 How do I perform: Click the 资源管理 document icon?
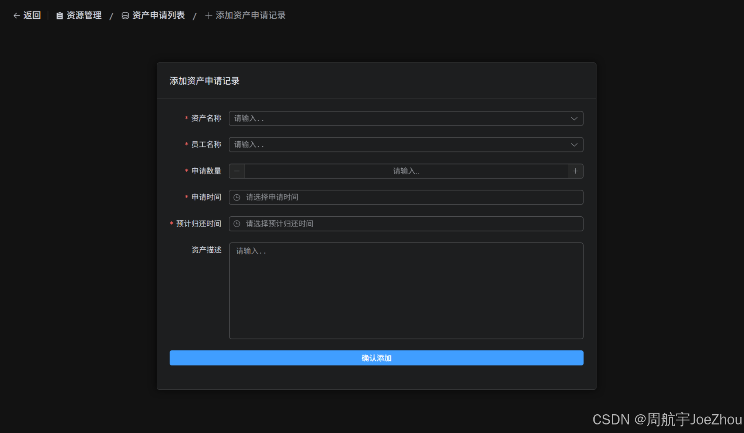[59, 15]
